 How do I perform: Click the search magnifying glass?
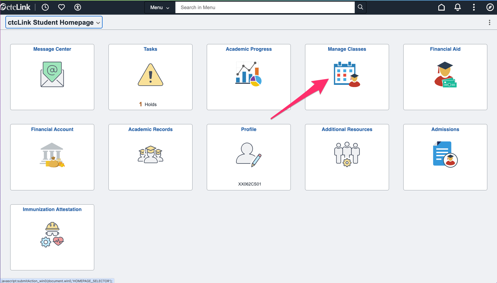click(x=360, y=7)
